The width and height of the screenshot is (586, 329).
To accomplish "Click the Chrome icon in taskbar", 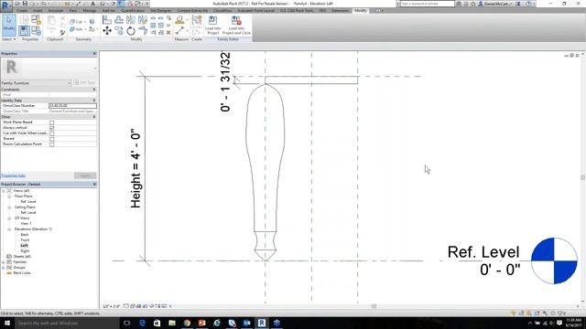I will tap(187, 323).
